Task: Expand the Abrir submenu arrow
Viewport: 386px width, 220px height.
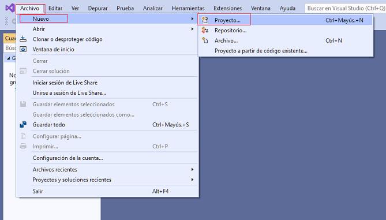Action: [192, 29]
